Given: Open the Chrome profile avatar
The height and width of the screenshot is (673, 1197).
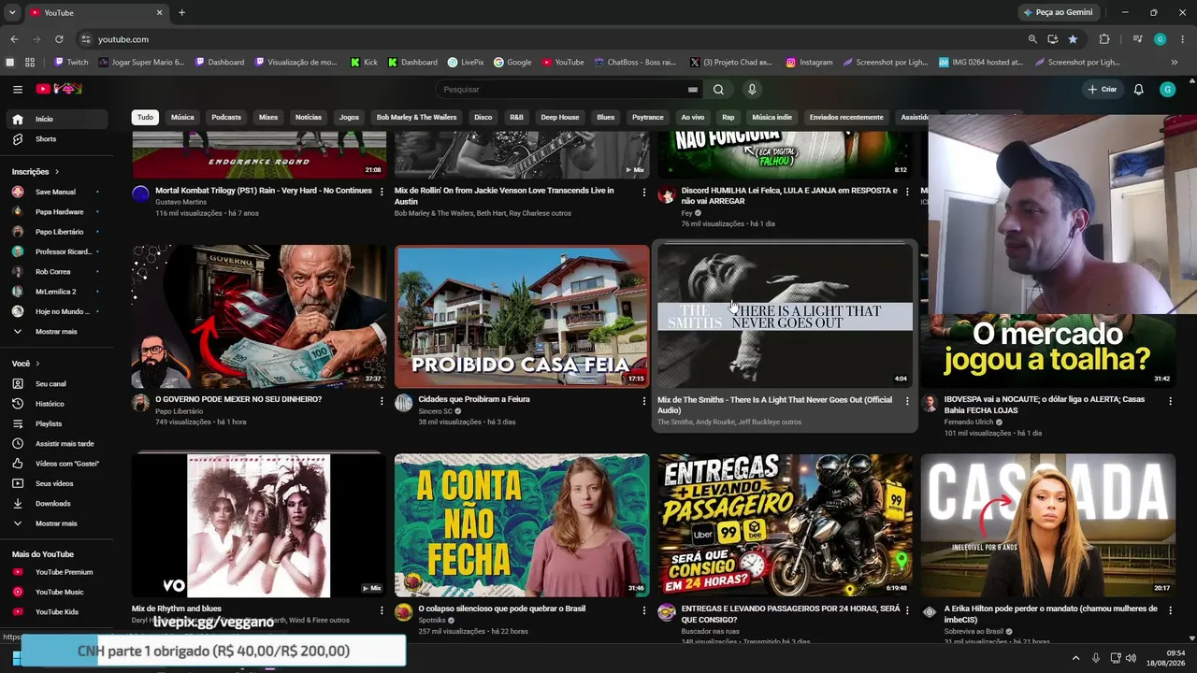Looking at the screenshot, I should pyautogui.click(x=1161, y=39).
